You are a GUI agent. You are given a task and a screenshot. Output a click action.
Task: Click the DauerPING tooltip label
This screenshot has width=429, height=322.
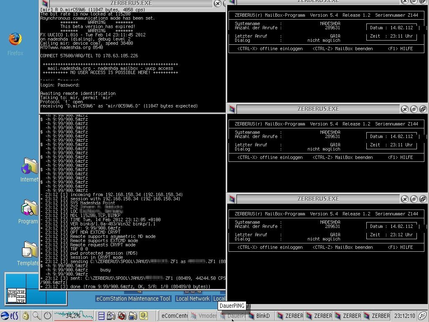tap(232, 306)
